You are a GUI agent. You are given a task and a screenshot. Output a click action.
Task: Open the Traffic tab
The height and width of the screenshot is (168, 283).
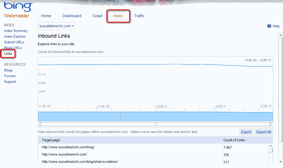point(139,16)
